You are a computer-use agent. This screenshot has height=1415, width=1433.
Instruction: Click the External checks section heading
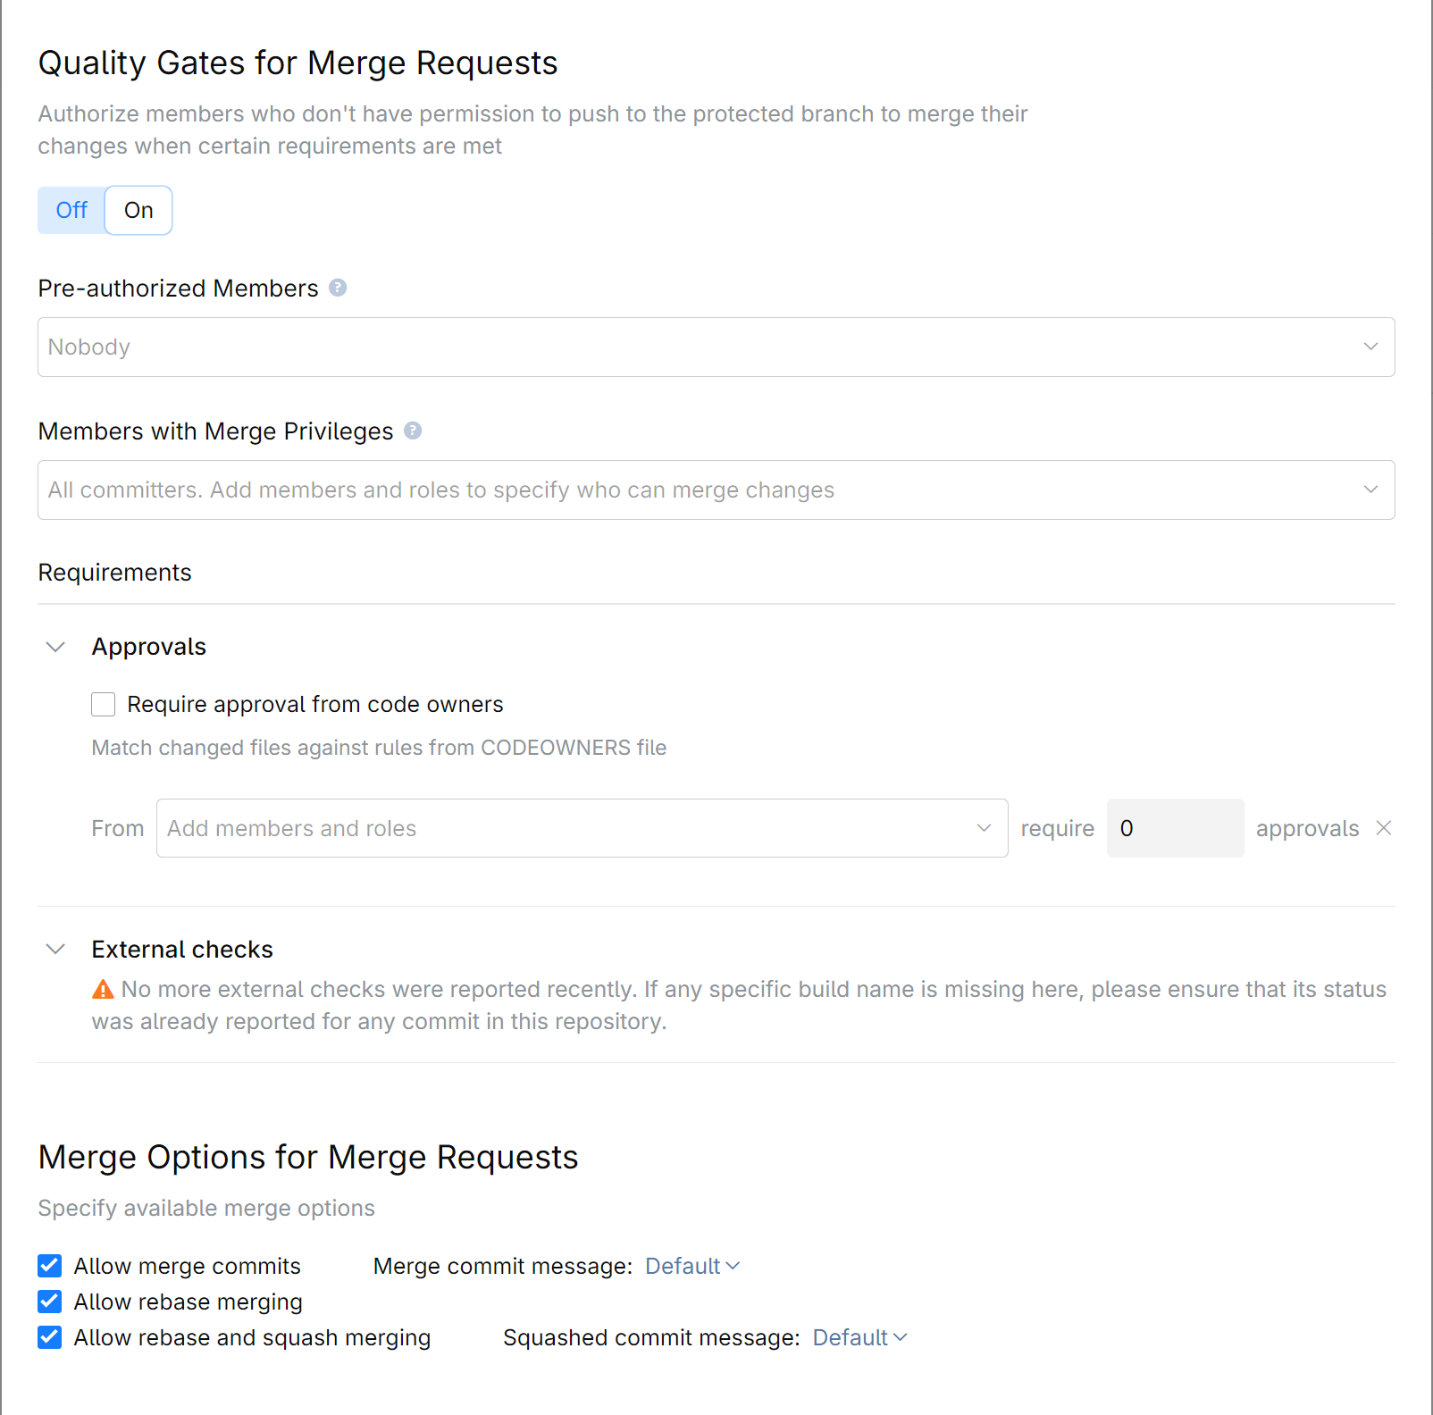click(182, 949)
